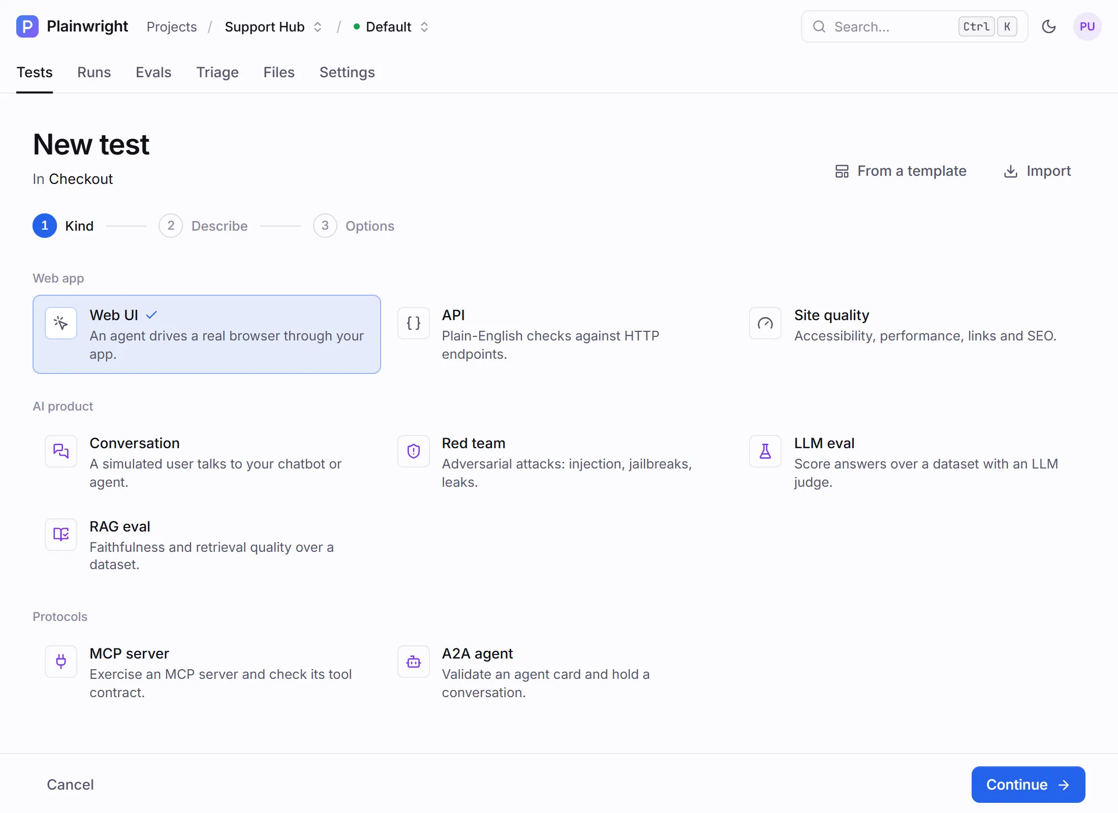Open the Support Hub project switcher
This screenshot has height=813, width=1118.
pos(273,26)
